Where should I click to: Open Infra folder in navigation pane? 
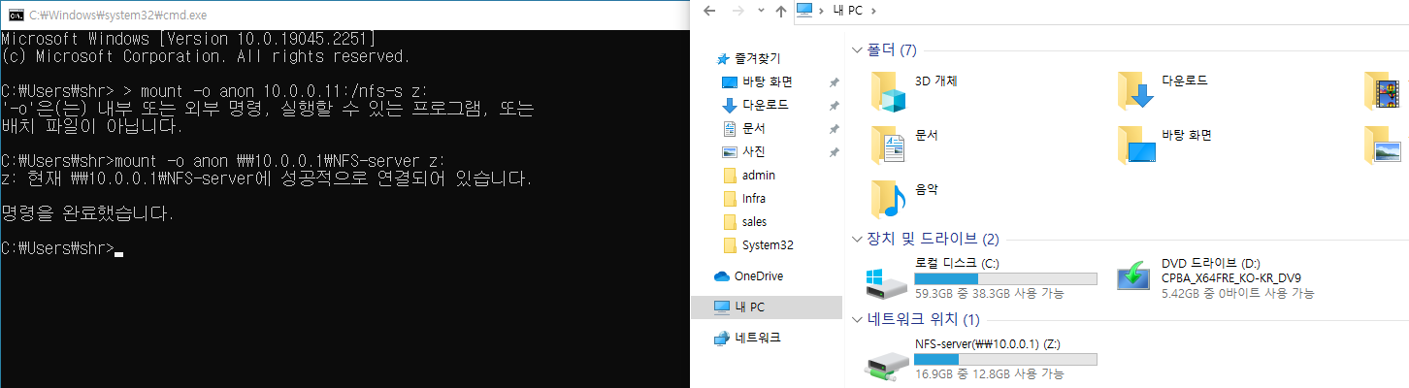[753, 199]
